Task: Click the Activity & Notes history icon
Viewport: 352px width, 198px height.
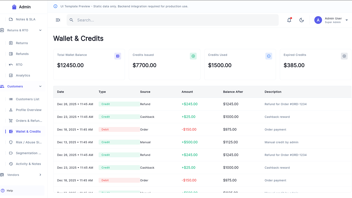Action: (11, 164)
